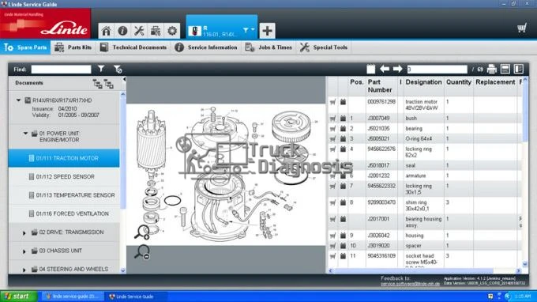Open Jobs & Times tab
Viewport: 537px width, 302px height.
268,47
